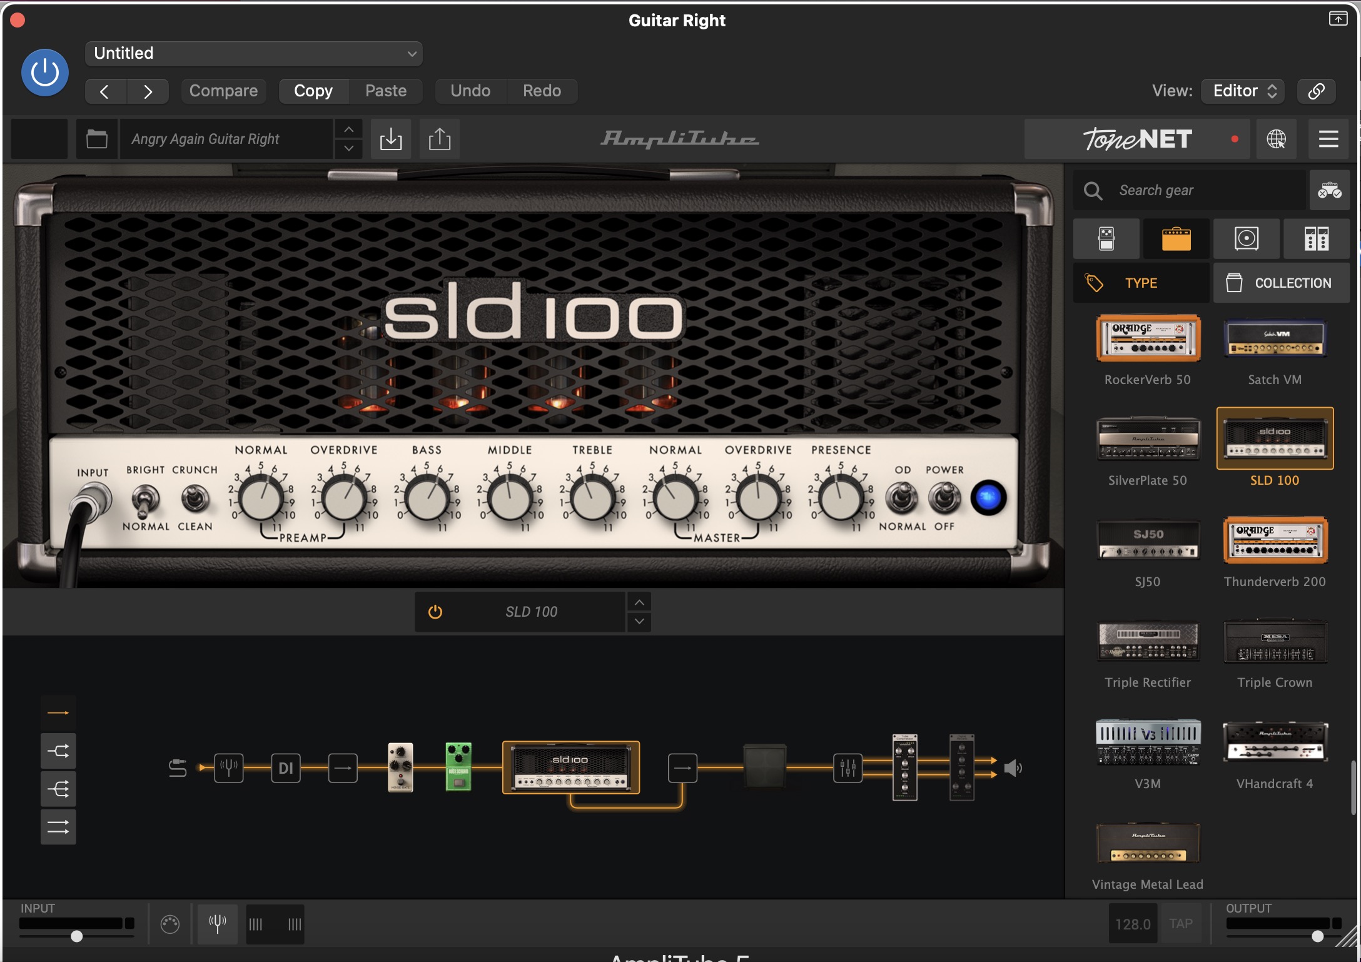Click the save preset download icon

[391, 139]
